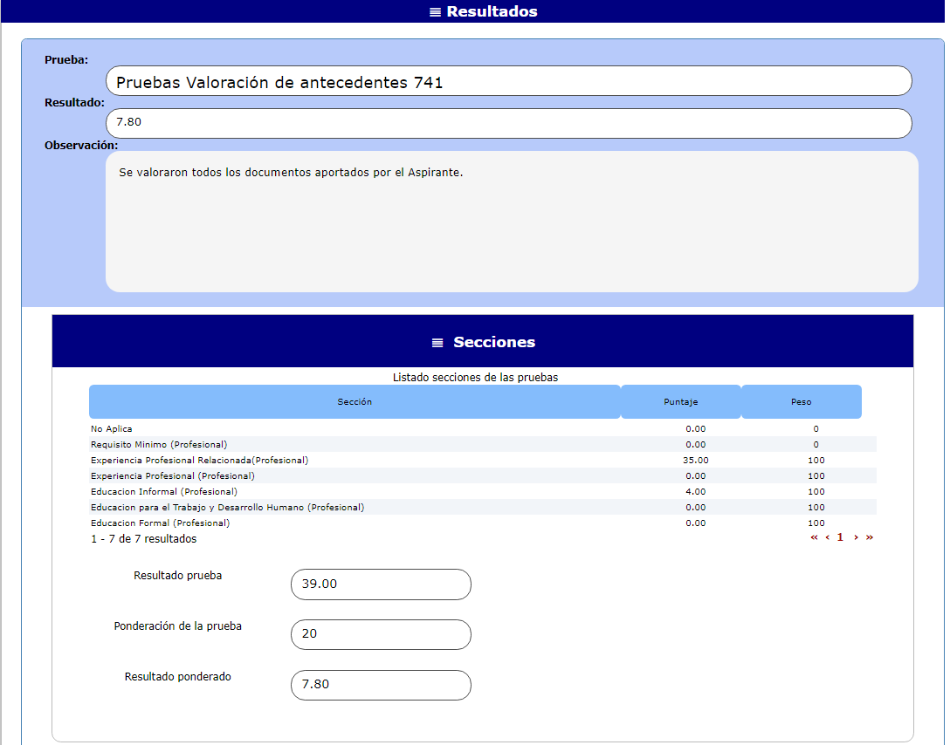
Task: Click the Prueba name text field
Action: pos(508,82)
